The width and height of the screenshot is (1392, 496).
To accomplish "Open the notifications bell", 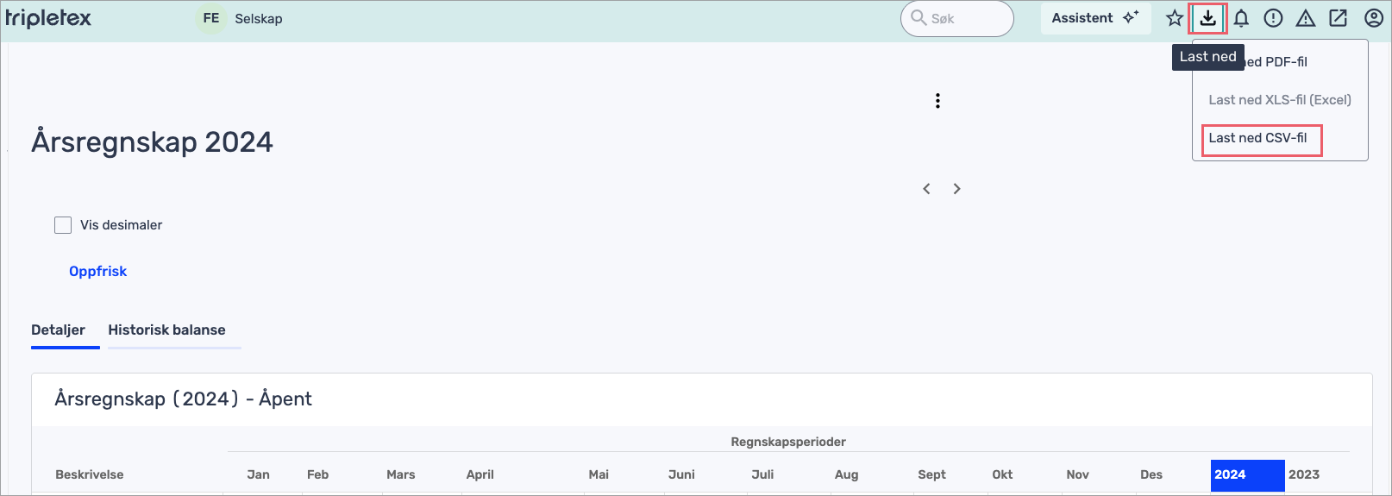I will click(1241, 18).
